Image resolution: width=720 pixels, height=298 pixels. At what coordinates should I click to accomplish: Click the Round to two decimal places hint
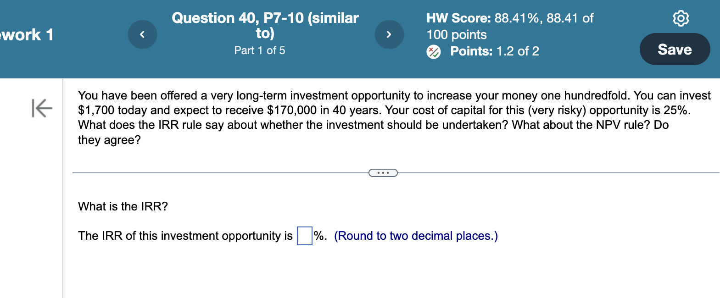click(x=416, y=236)
